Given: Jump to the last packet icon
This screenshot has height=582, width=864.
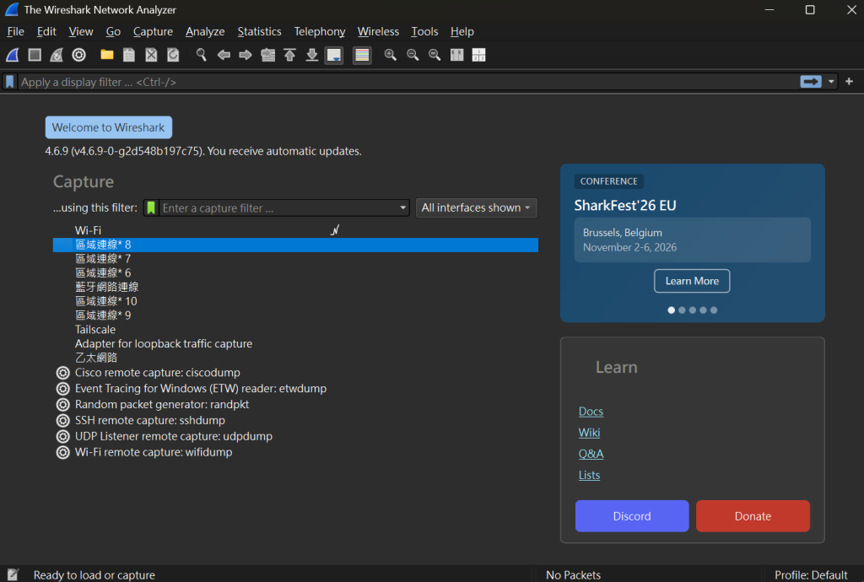Looking at the screenshot, I should (312, 55).
